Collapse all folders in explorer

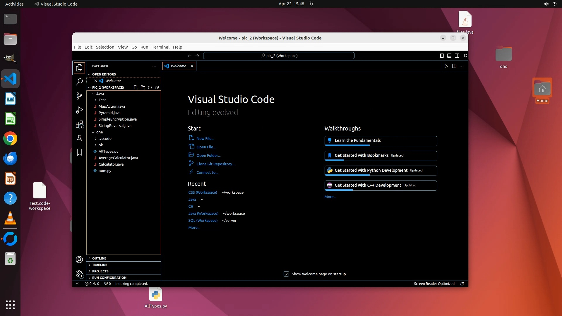click(157, 87)
